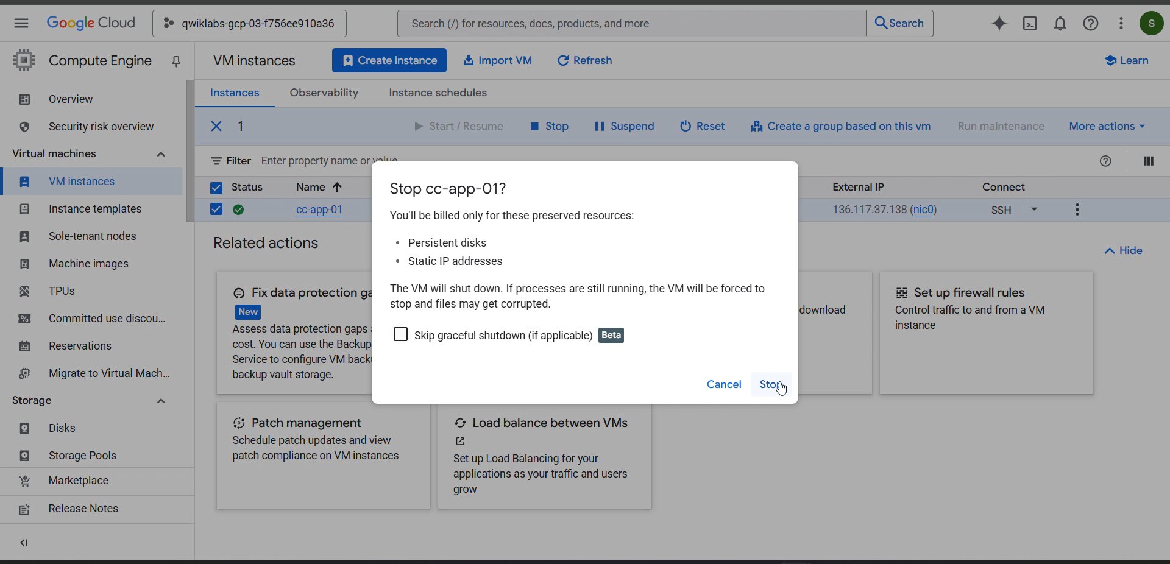
Task: Collapse the Virtual machines section
Action: pyautogui.click(x=161, y=154)
